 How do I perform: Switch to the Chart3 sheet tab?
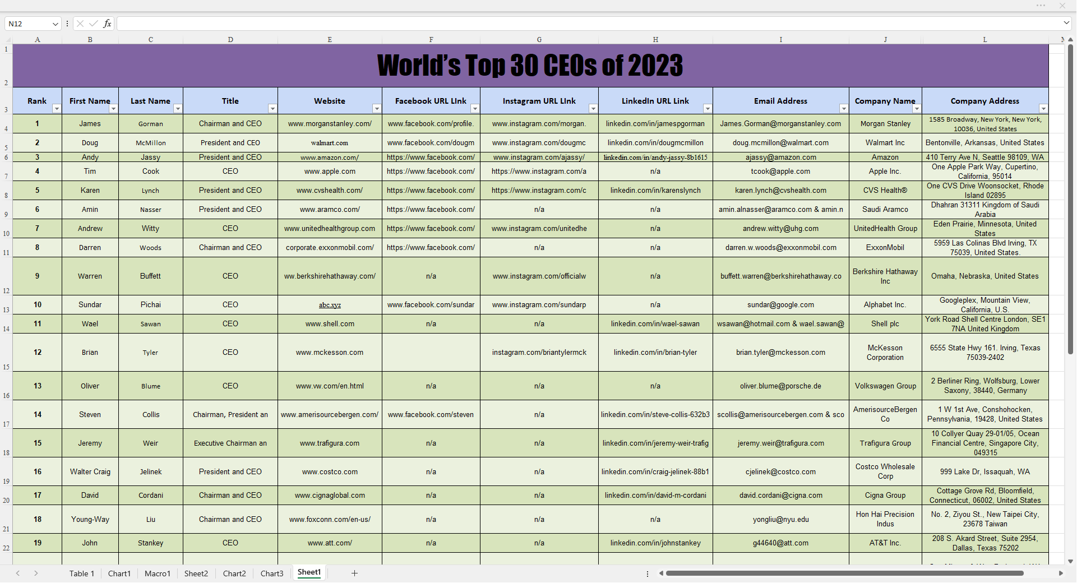pos(272,573)
